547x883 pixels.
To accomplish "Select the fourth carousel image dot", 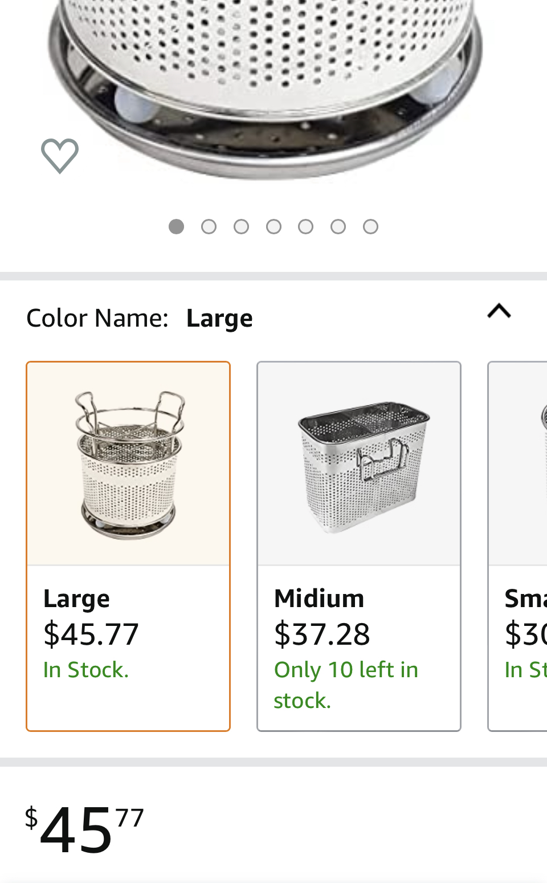I will (274, 227).
